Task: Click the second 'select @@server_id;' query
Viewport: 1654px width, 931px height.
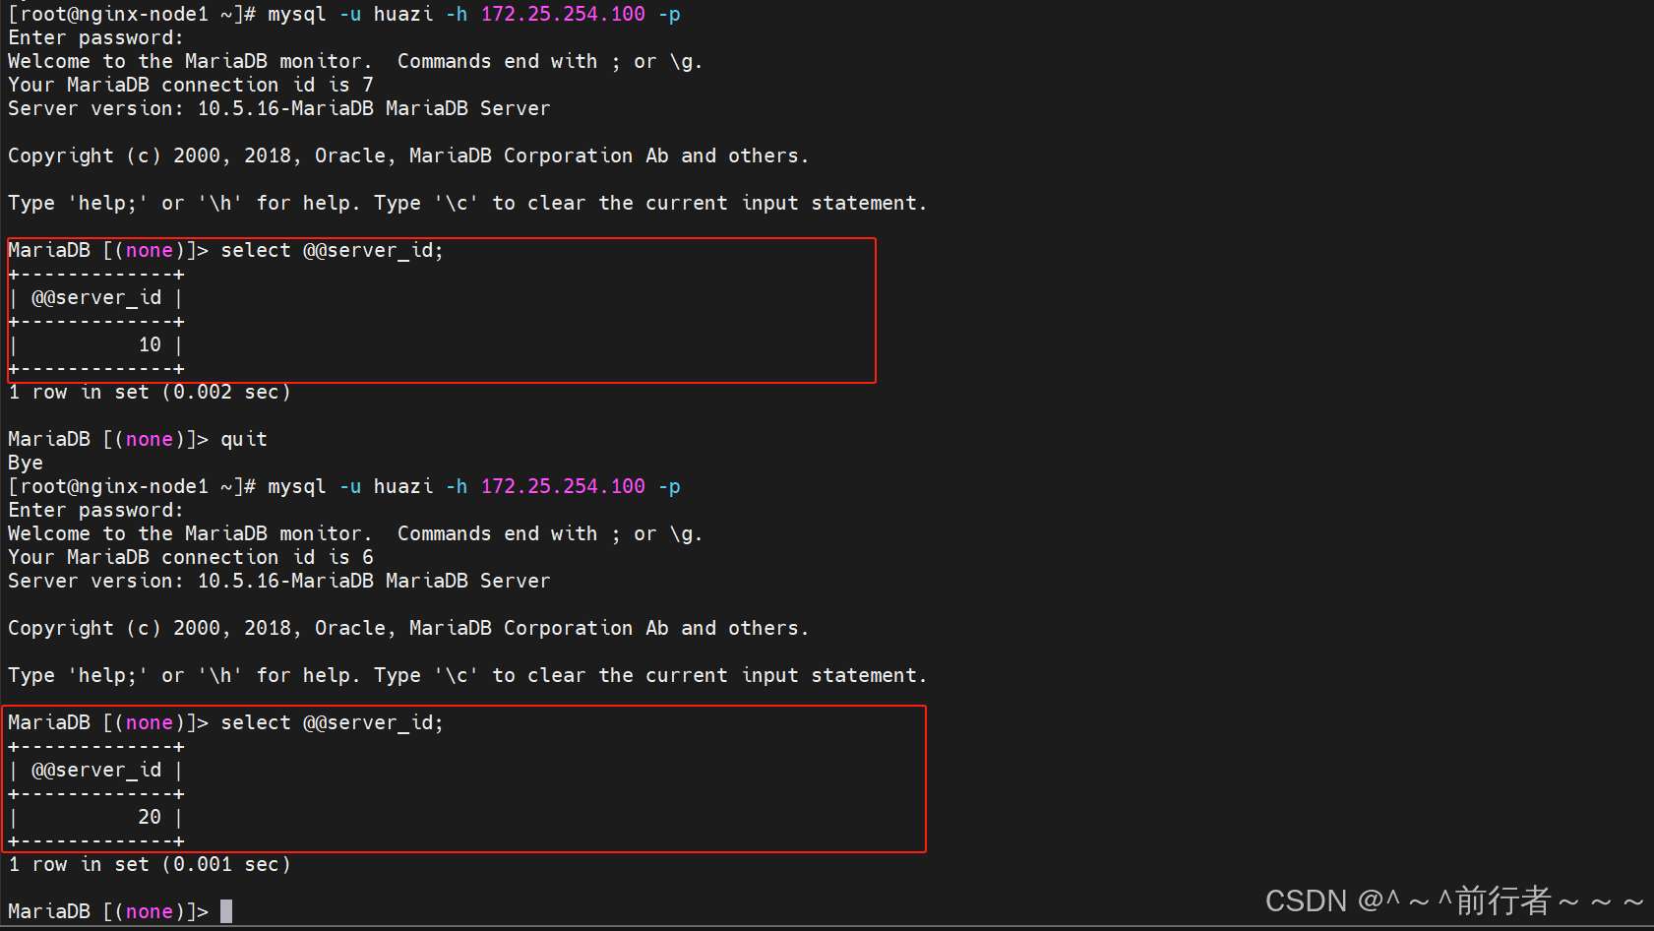Action: (333, 722)
